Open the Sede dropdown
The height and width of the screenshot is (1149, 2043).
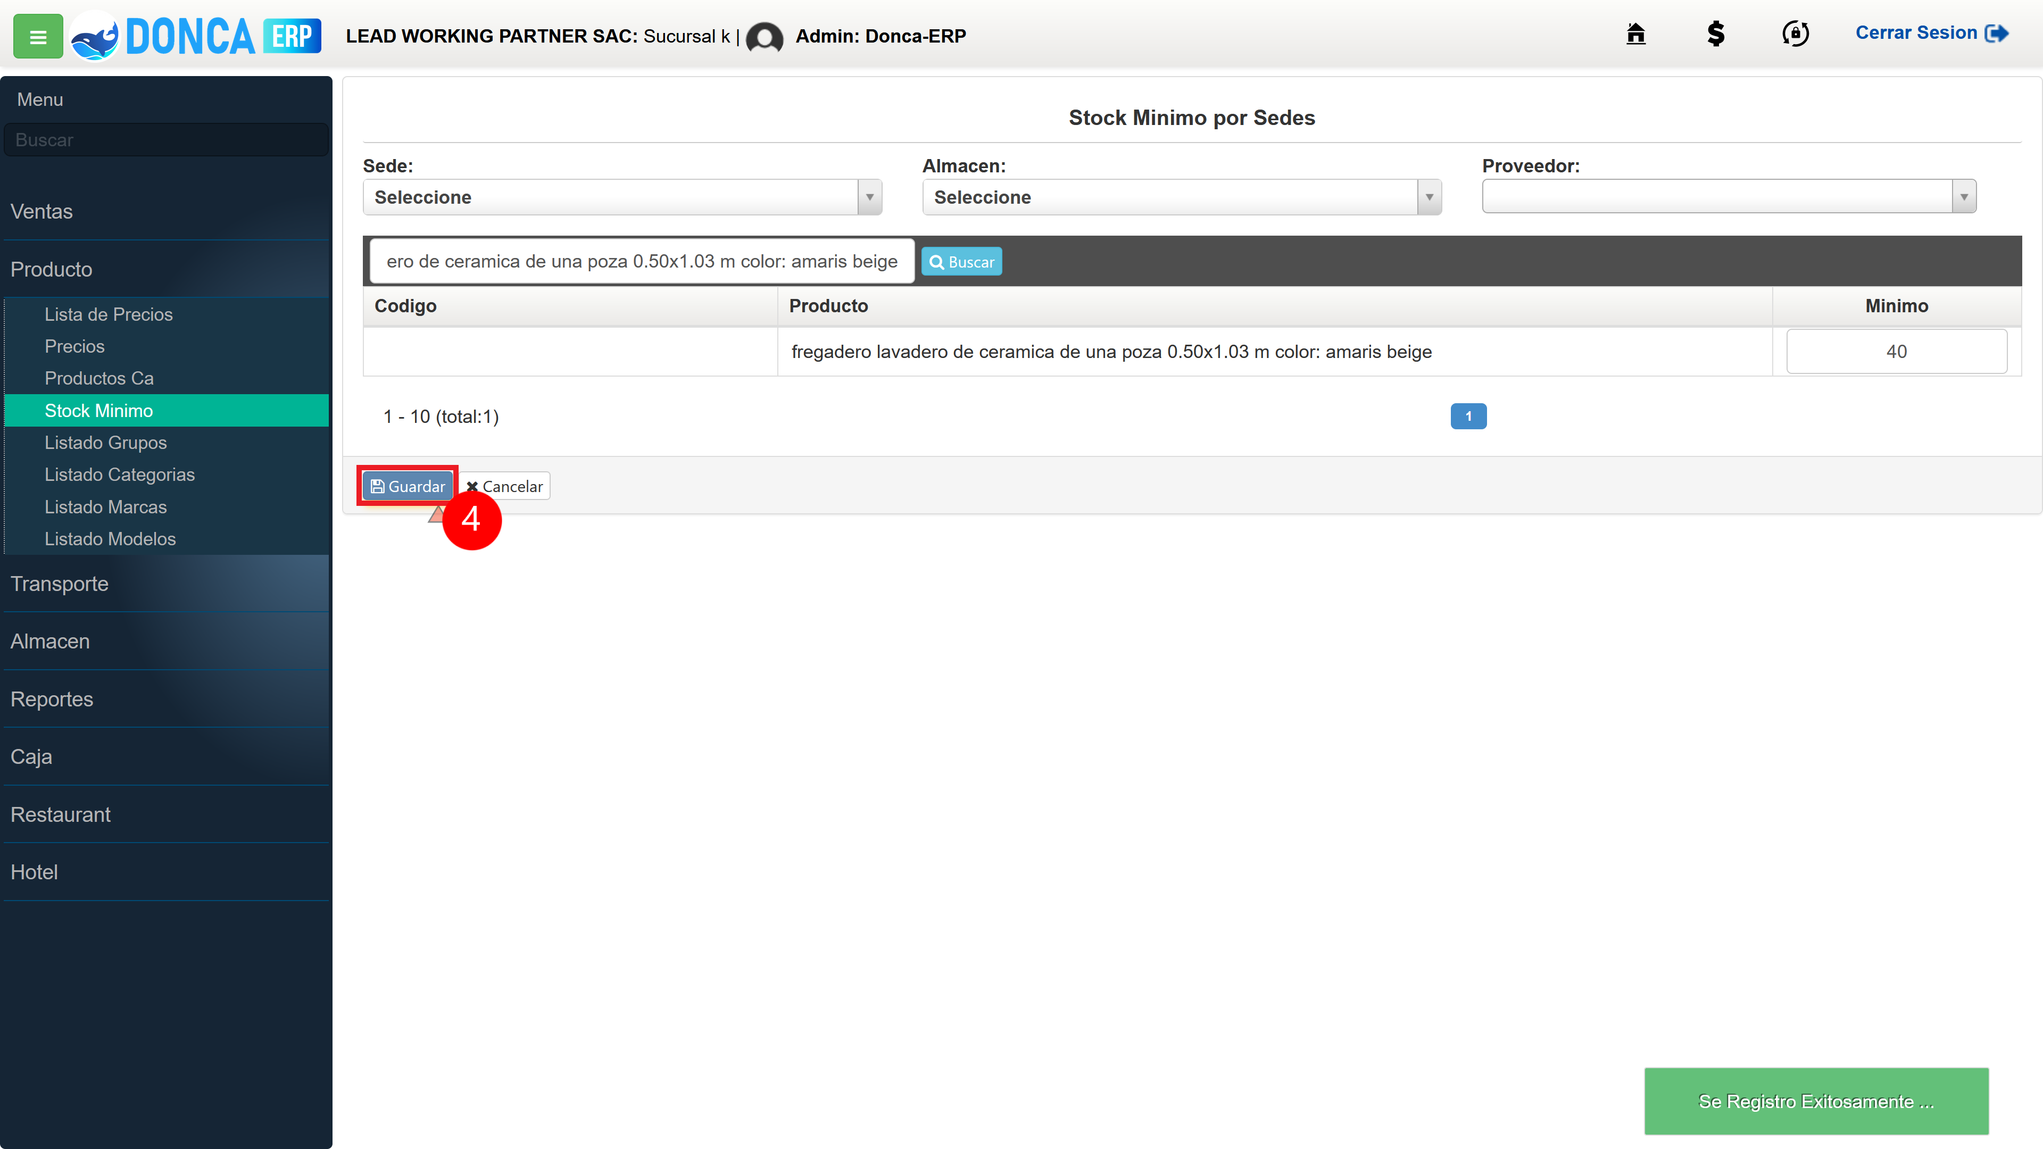[x=622, y=197]
